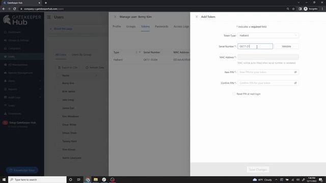The image size is (326, 183).
Task: Open the Type column filter icon
Action: (140, 52)
